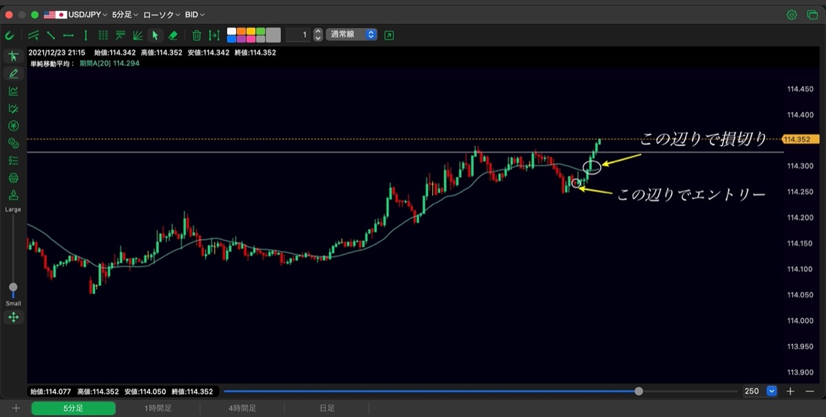Click the save-to-tray download sidebar icon
The width and height of the screenshot is (826, 417).
(13, 195)
